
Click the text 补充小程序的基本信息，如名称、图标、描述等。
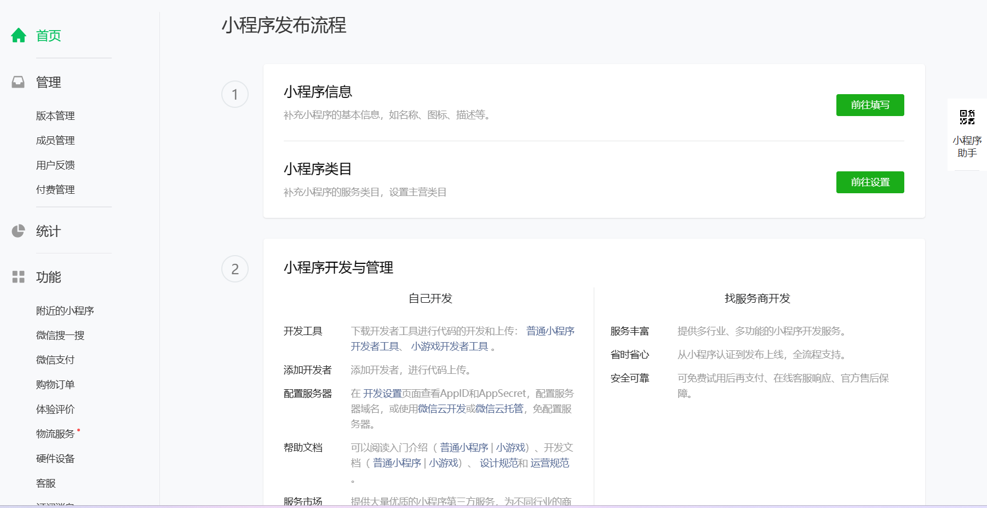[388, 115]
